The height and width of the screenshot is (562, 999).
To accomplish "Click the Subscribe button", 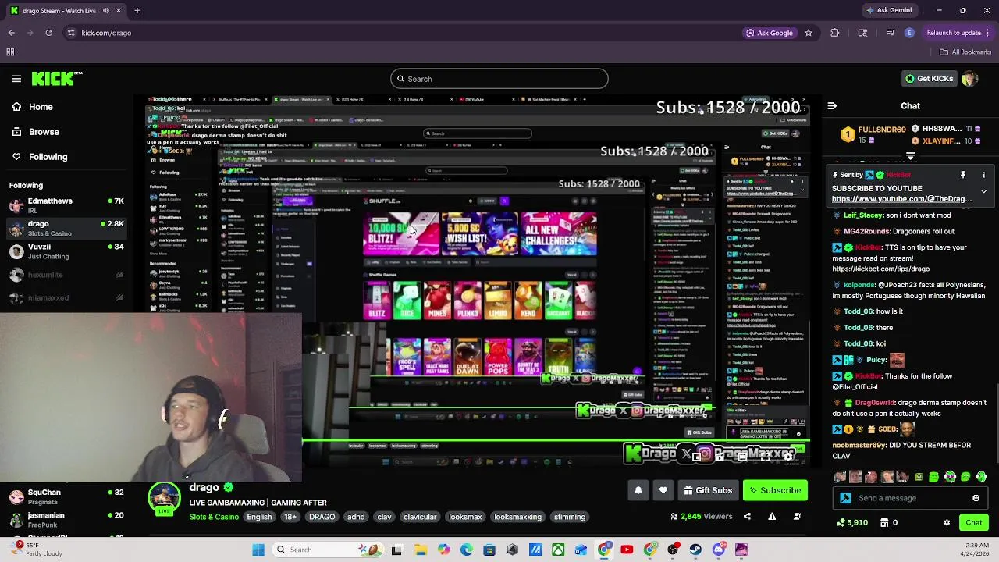I will click(775, 490).
